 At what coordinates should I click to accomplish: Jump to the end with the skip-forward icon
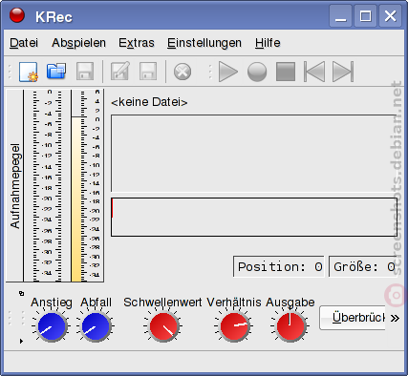(x=343, y=72)
